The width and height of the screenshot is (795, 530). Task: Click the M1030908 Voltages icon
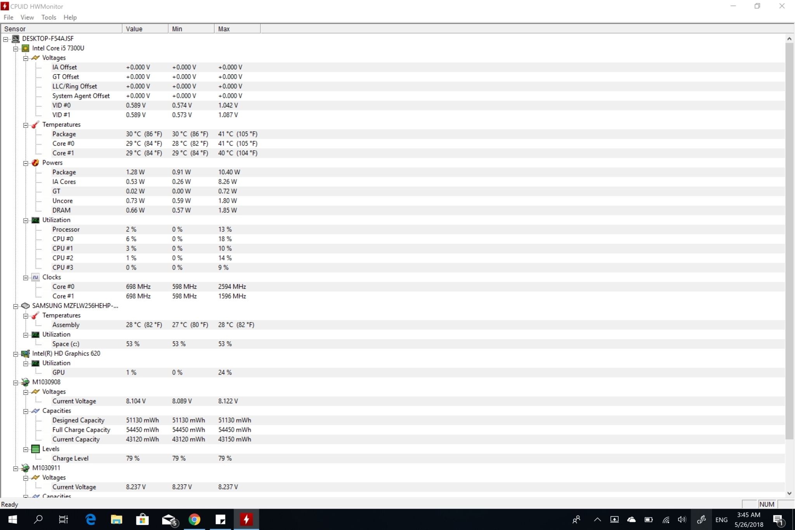[x=35, y=392]
